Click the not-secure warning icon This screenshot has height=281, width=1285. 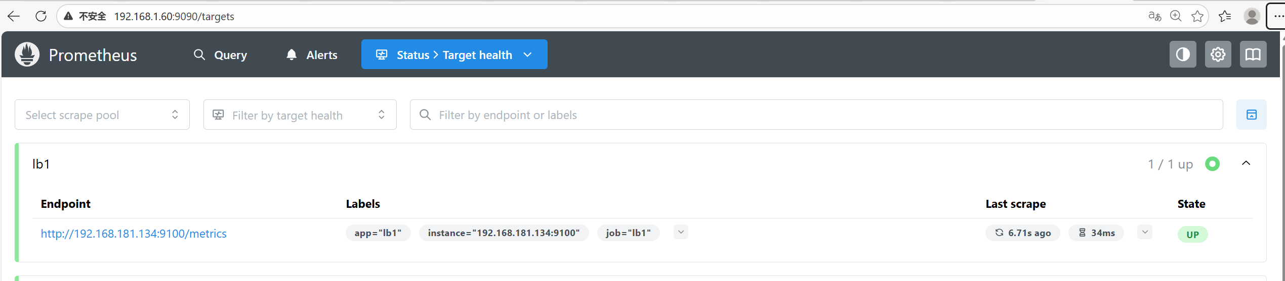click(68, 16)
